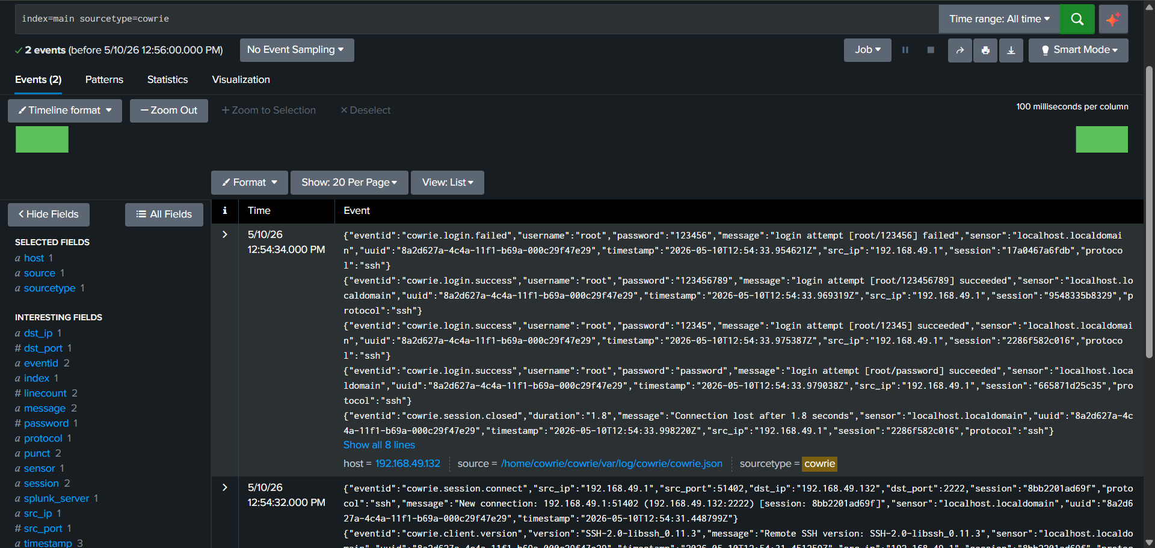The image size is (1155, 548).
Task: Open the All Fields dialog
Action: pyautogui.click(x=164, y=215)
